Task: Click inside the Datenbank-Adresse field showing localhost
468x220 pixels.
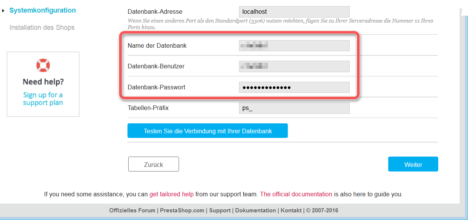Action: pyautogui.click(x=294, y=11)
